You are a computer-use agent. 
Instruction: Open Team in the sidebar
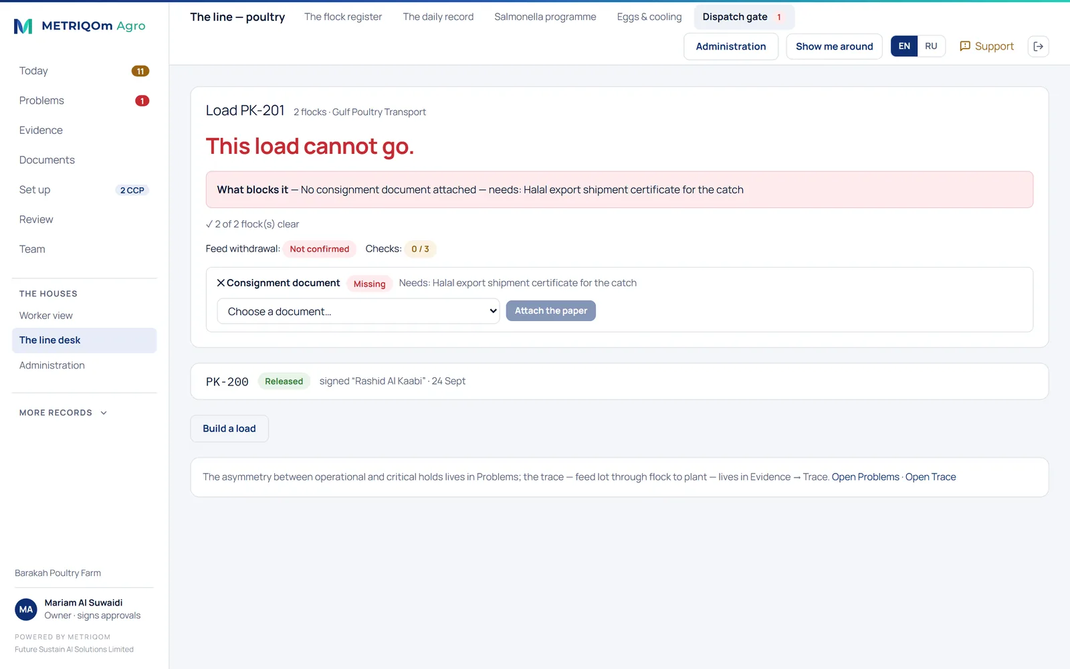[x=84, y=249]
